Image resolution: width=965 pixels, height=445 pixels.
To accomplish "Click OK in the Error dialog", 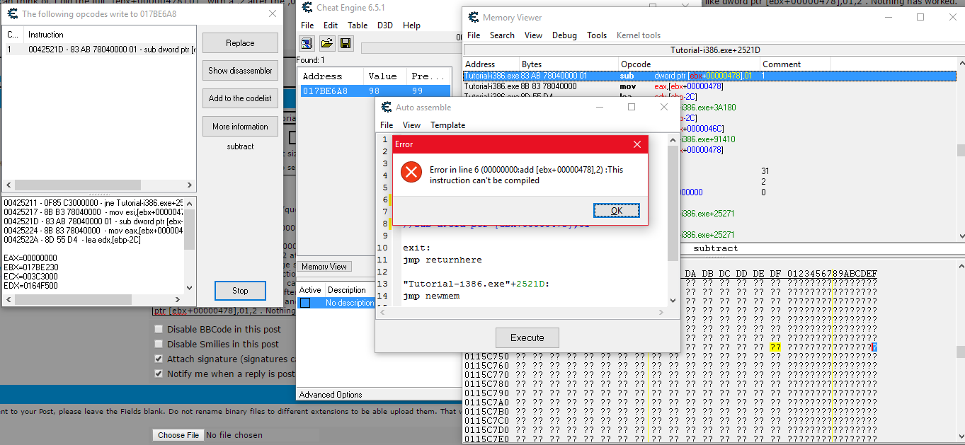I will click(616, 211).
